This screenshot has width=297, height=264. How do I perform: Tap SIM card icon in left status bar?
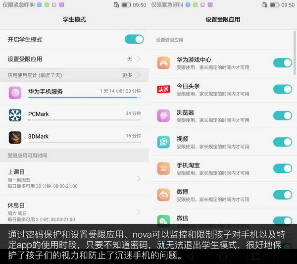click(116, 5)
